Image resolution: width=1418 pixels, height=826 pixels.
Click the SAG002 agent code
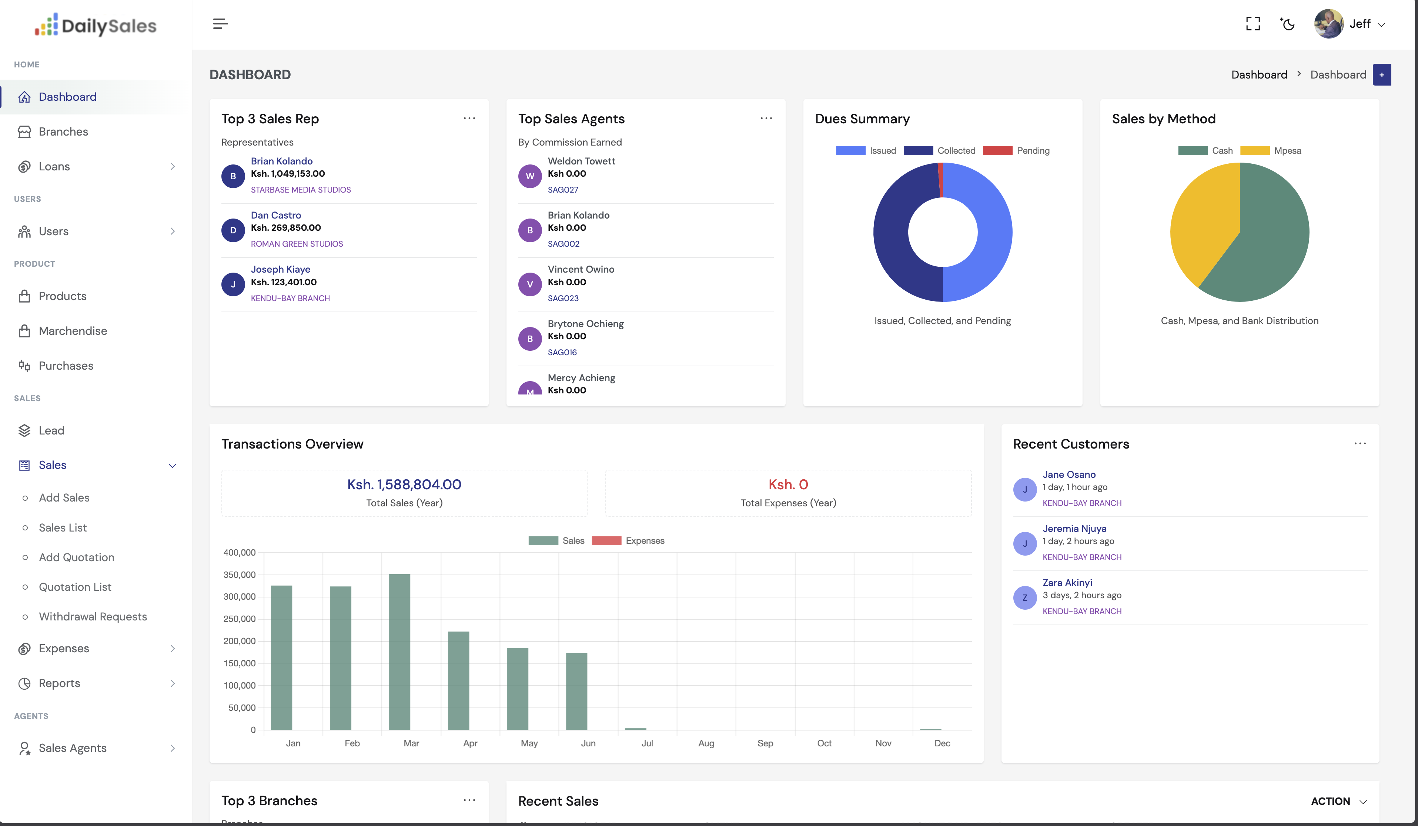(x=563, y=244)
